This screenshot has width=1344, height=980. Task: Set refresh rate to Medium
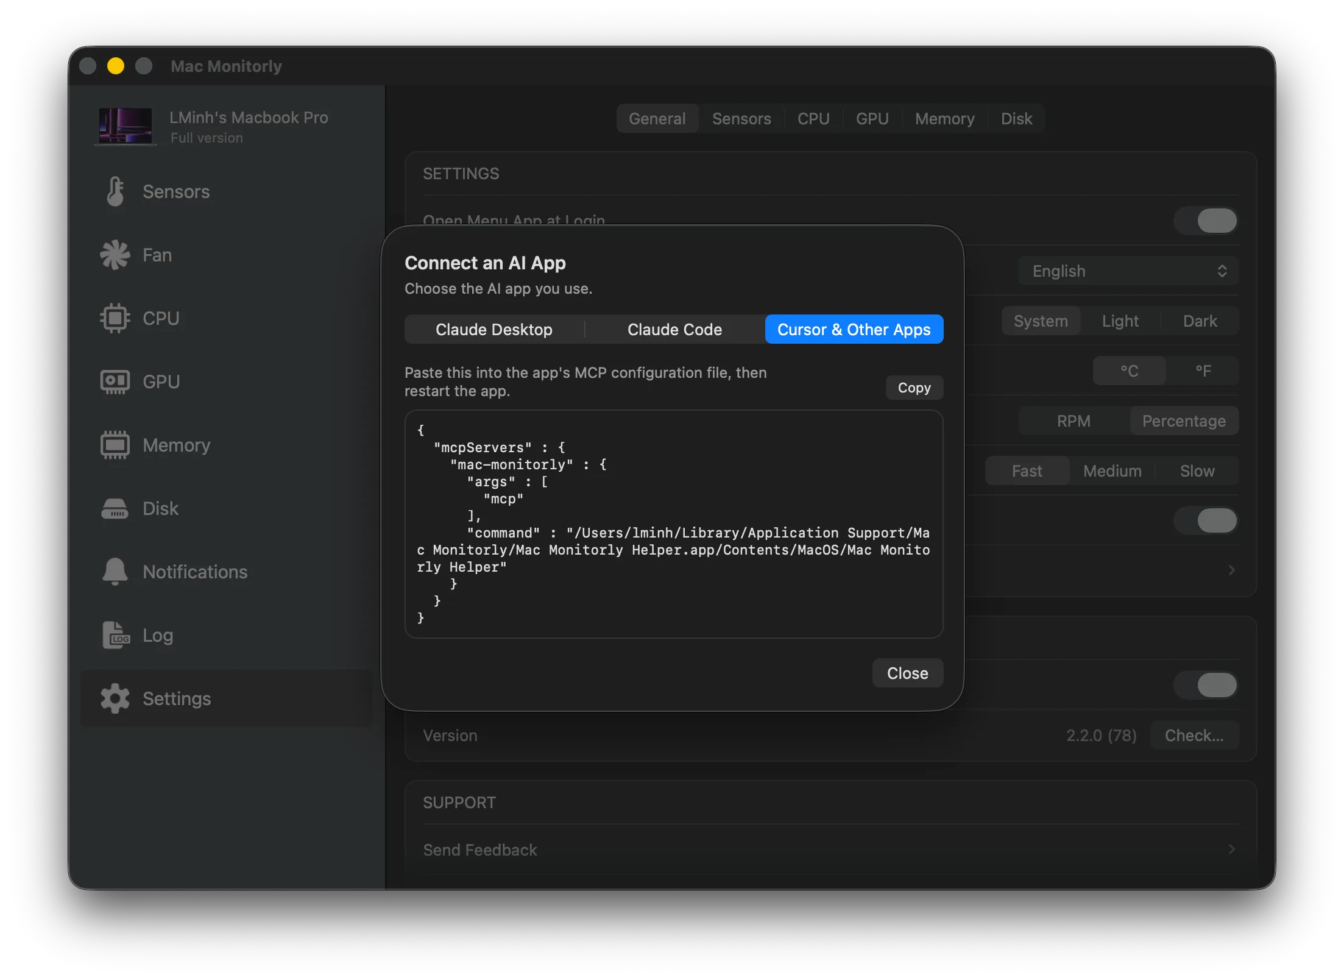pos(1112,470)
